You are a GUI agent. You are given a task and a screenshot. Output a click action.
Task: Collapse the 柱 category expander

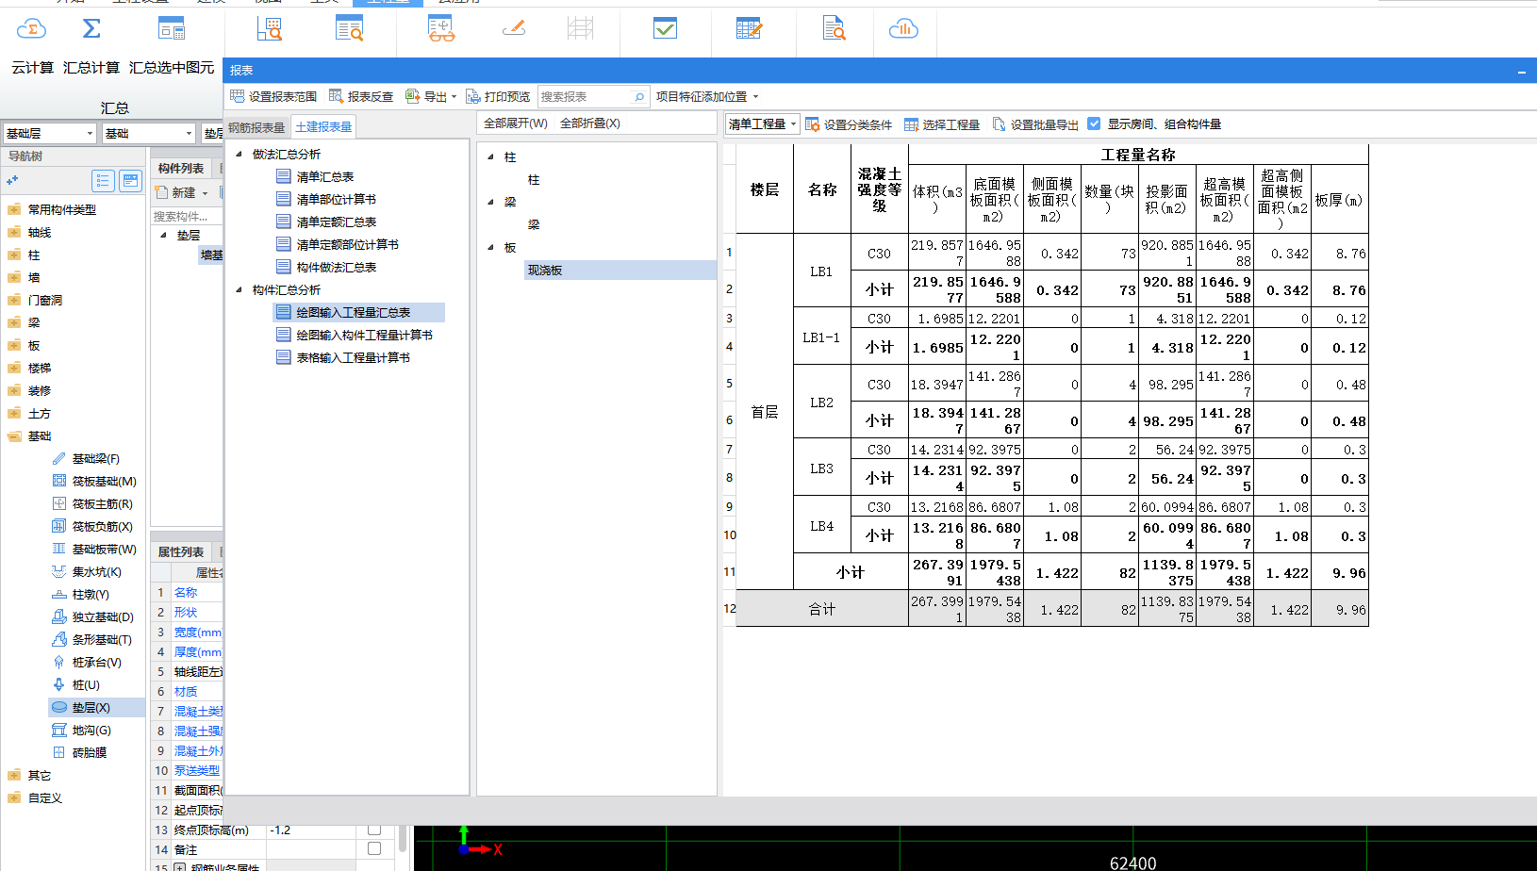point(490,157)
